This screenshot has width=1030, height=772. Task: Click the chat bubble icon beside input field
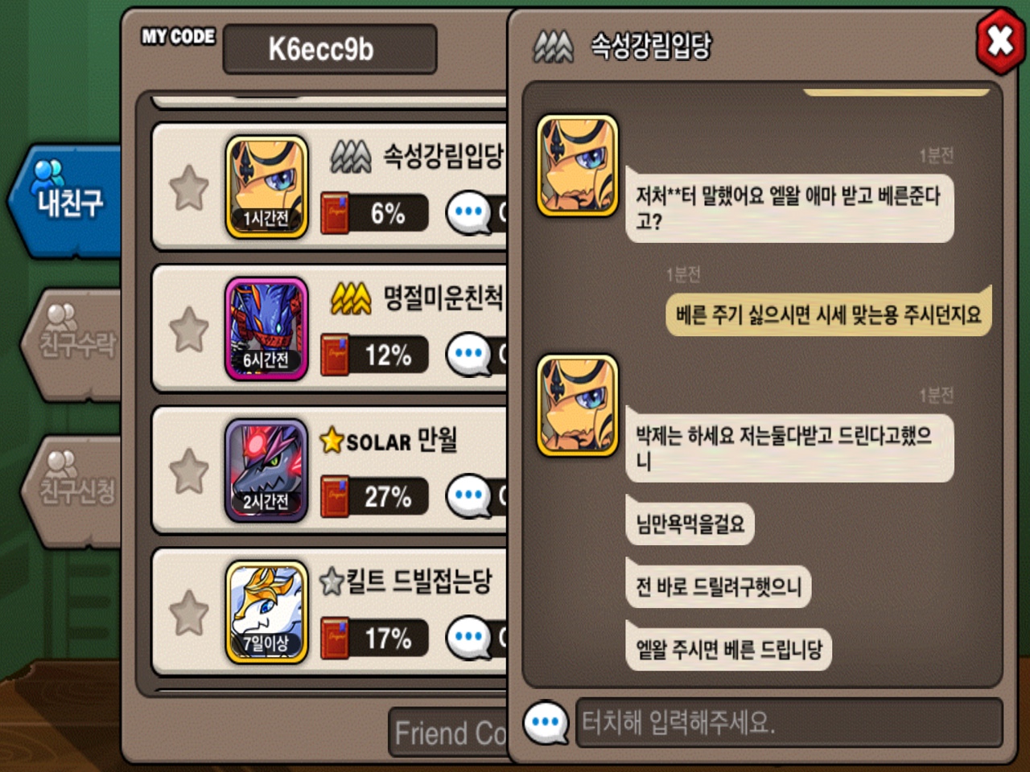click(546, 722)
